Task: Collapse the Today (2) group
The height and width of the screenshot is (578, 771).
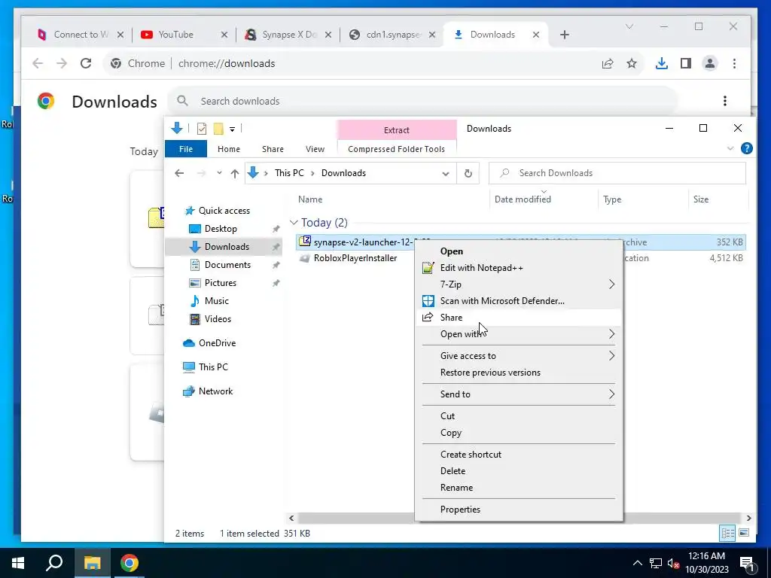Action: [294, 223]
